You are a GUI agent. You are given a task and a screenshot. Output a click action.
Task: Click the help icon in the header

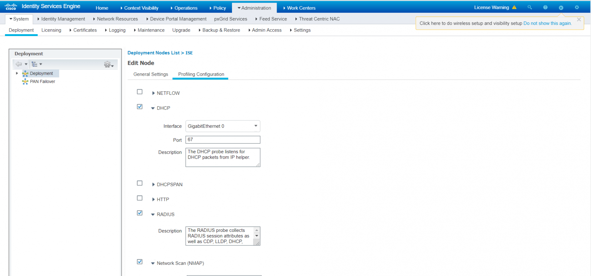(x=545, y=7)
